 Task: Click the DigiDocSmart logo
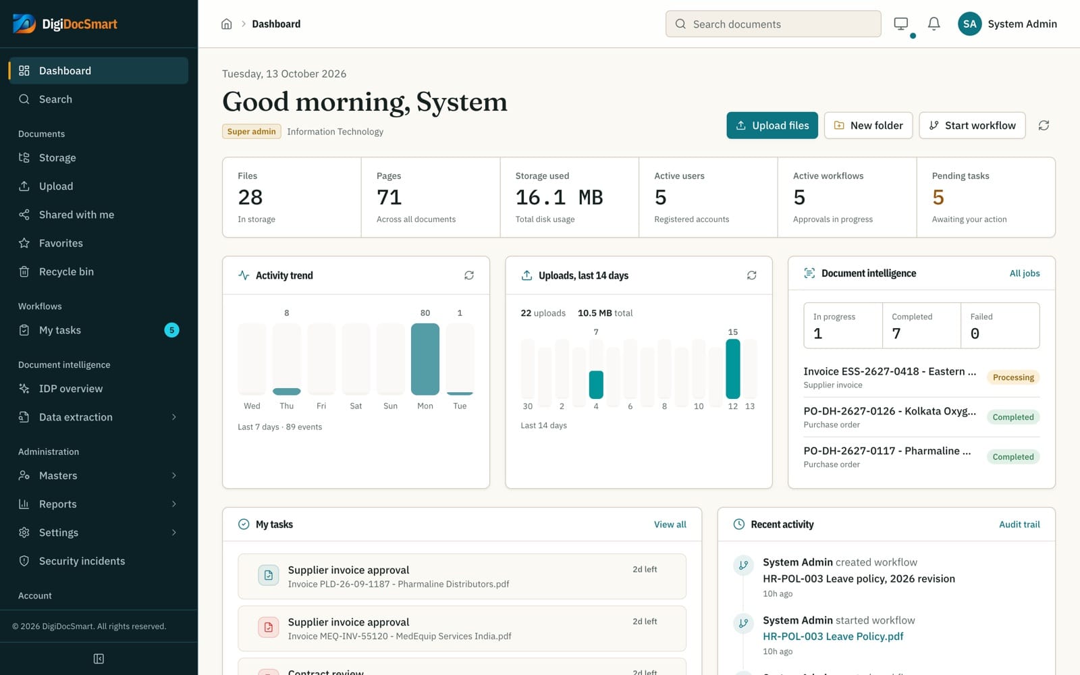coord(65,24)
